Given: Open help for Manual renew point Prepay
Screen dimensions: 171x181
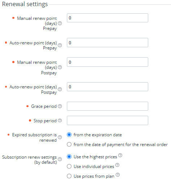Looking at the screenshot, I should [60, 23].
